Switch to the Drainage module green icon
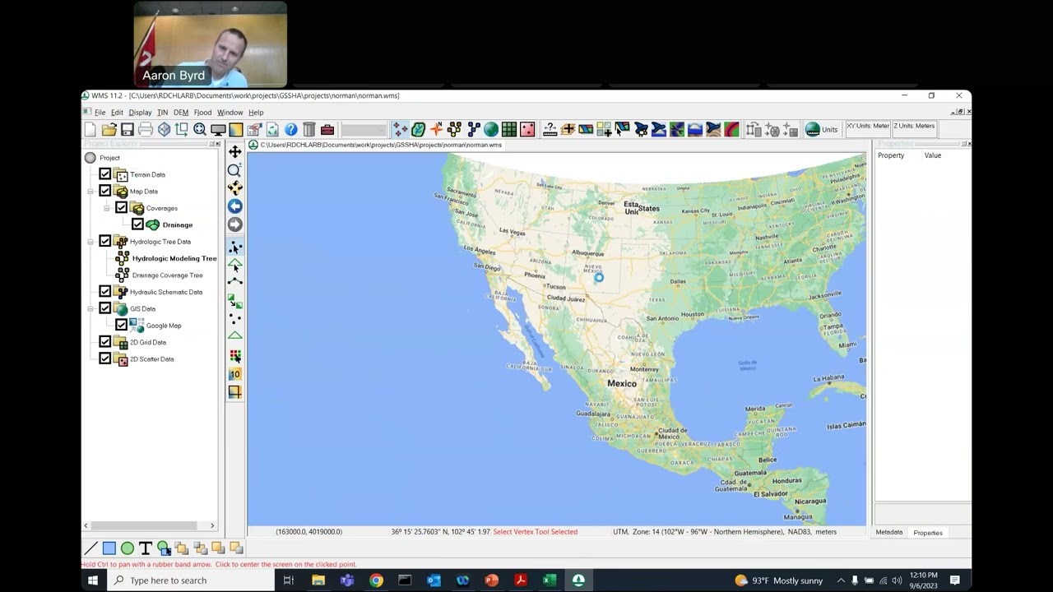Image resolution: width=1053 pixels, height=592 pixels. 418,129
